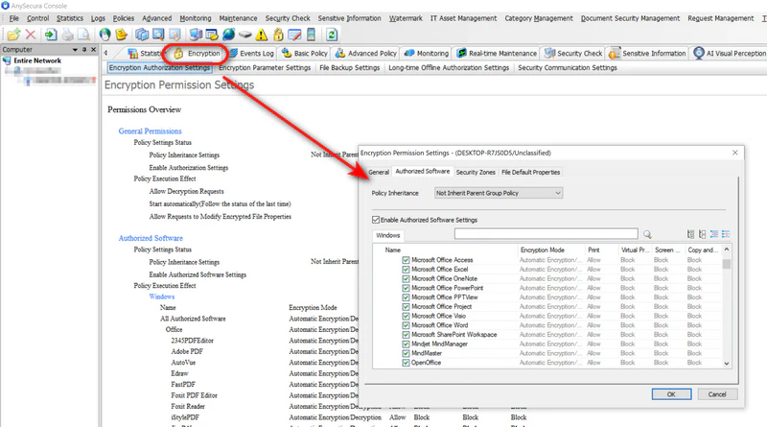Toggle the OpenOffice checkbox

tap(406, 363)
